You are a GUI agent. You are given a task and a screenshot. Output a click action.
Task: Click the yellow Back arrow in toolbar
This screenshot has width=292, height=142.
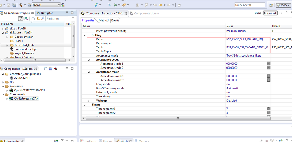(x=160, y=5)
